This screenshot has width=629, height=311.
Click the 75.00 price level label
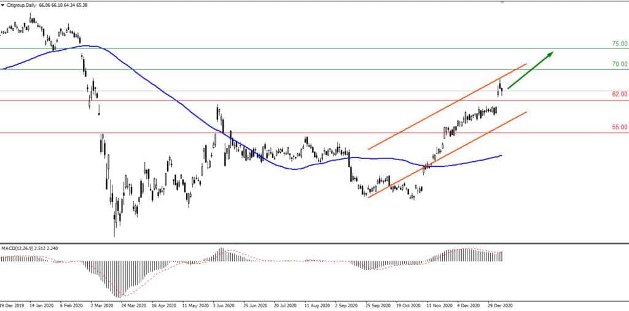tap(619, 44)
